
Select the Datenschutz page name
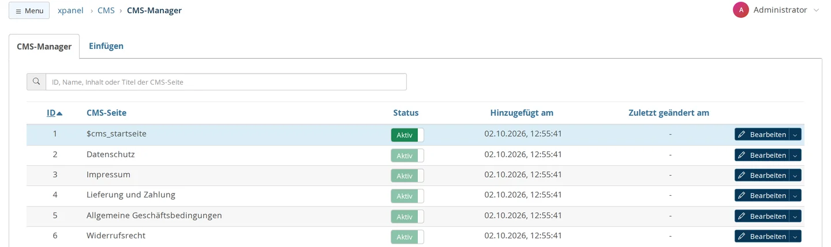tap(111, 154)
